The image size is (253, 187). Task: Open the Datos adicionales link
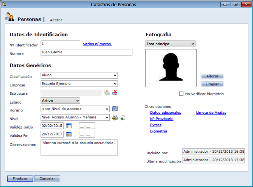tap(165, 113)
